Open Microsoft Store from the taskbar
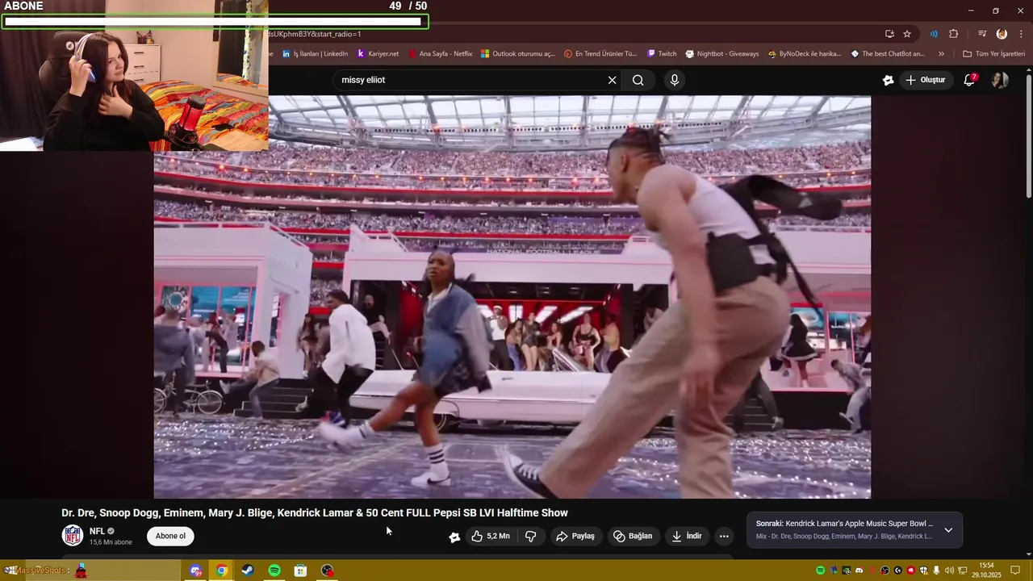The width and height of the screenshot is (1033, 581). [300, 571]
